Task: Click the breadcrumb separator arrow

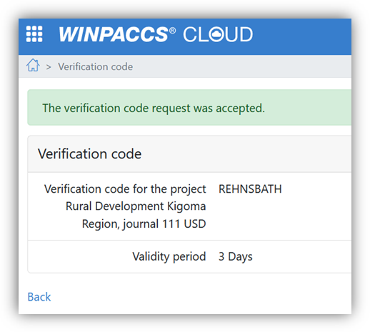Action: [x=49, y=67]
